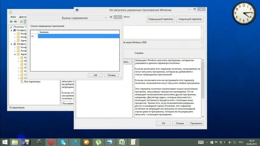Switch to the Расширенный tab at the bottom
Viewport: 260px width, 146px height.
point(68,103)
